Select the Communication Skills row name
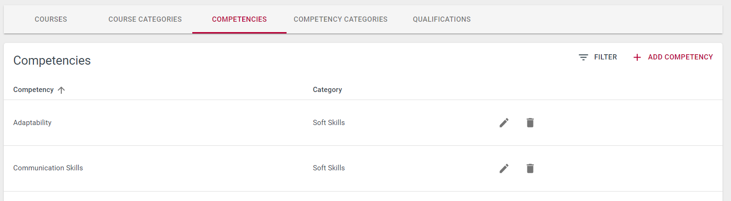The image size is (731, 201). pyautogui.click(x=48, y=168)
